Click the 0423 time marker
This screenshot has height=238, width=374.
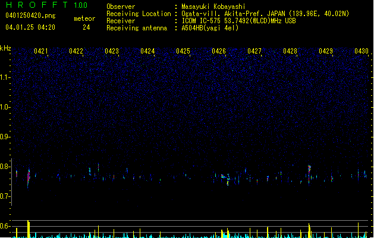[x=112, y=51]
